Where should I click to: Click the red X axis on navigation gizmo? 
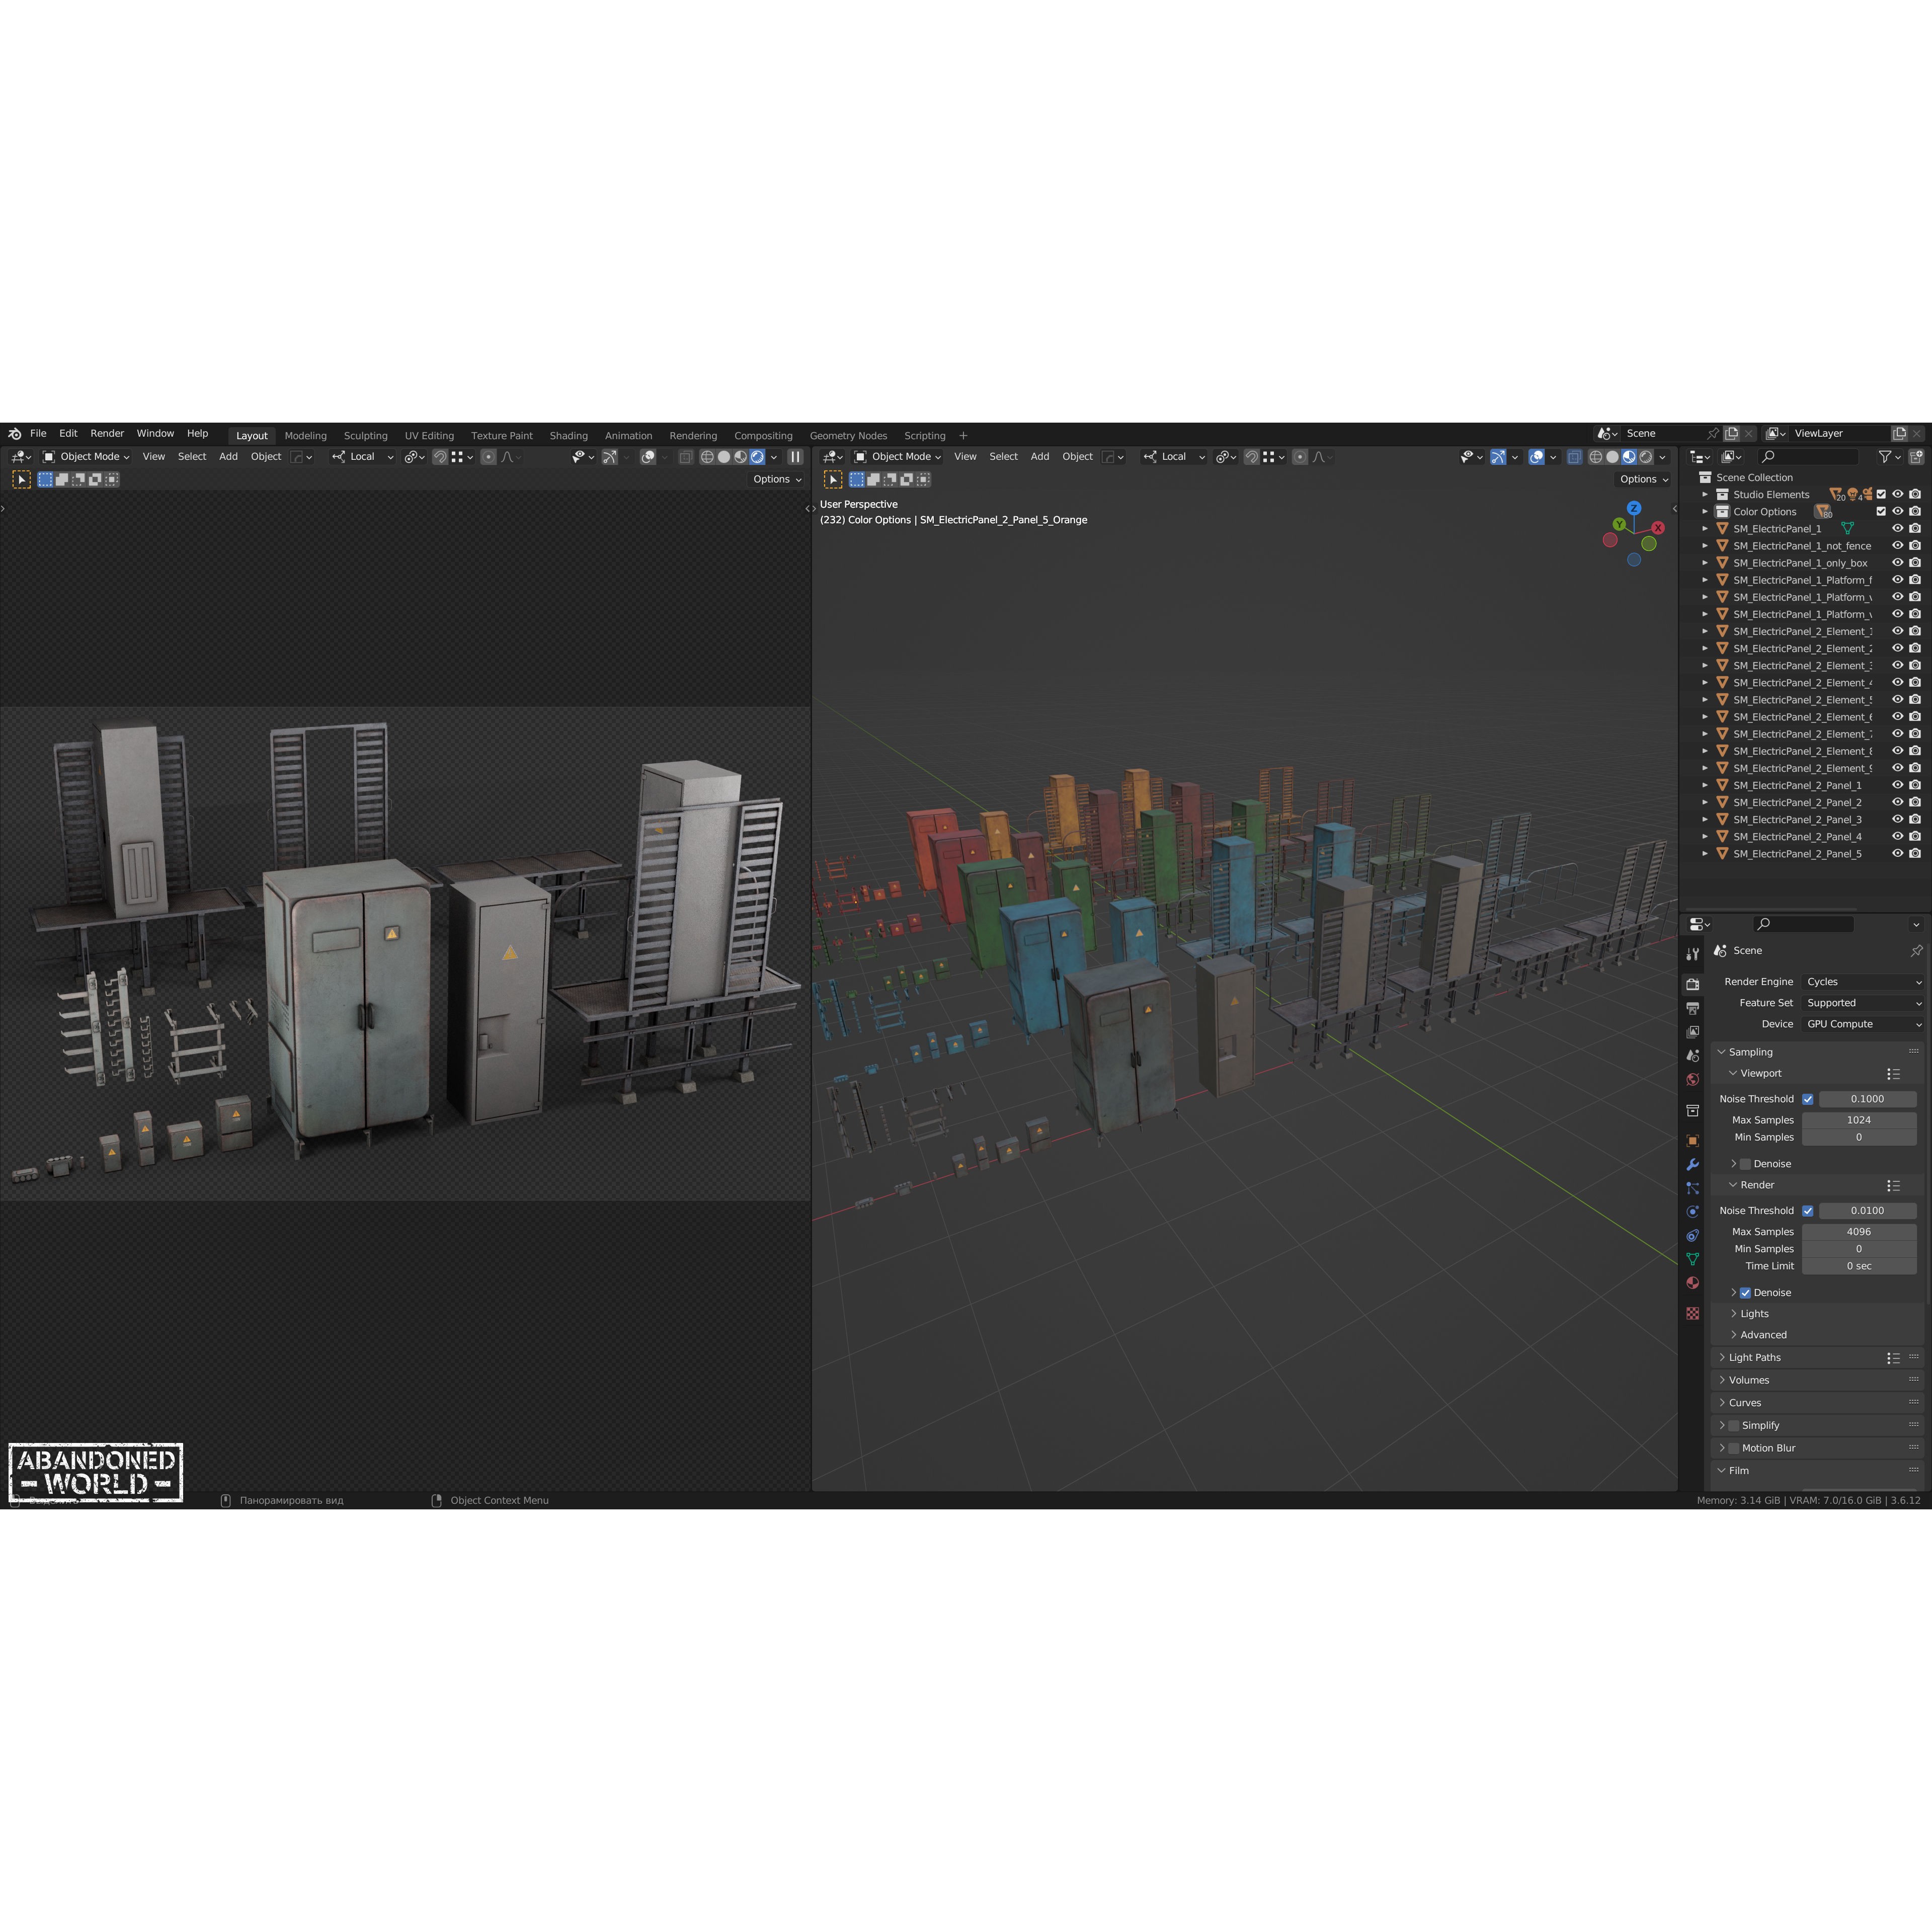pyautogui.click(x=1658, y=527)
